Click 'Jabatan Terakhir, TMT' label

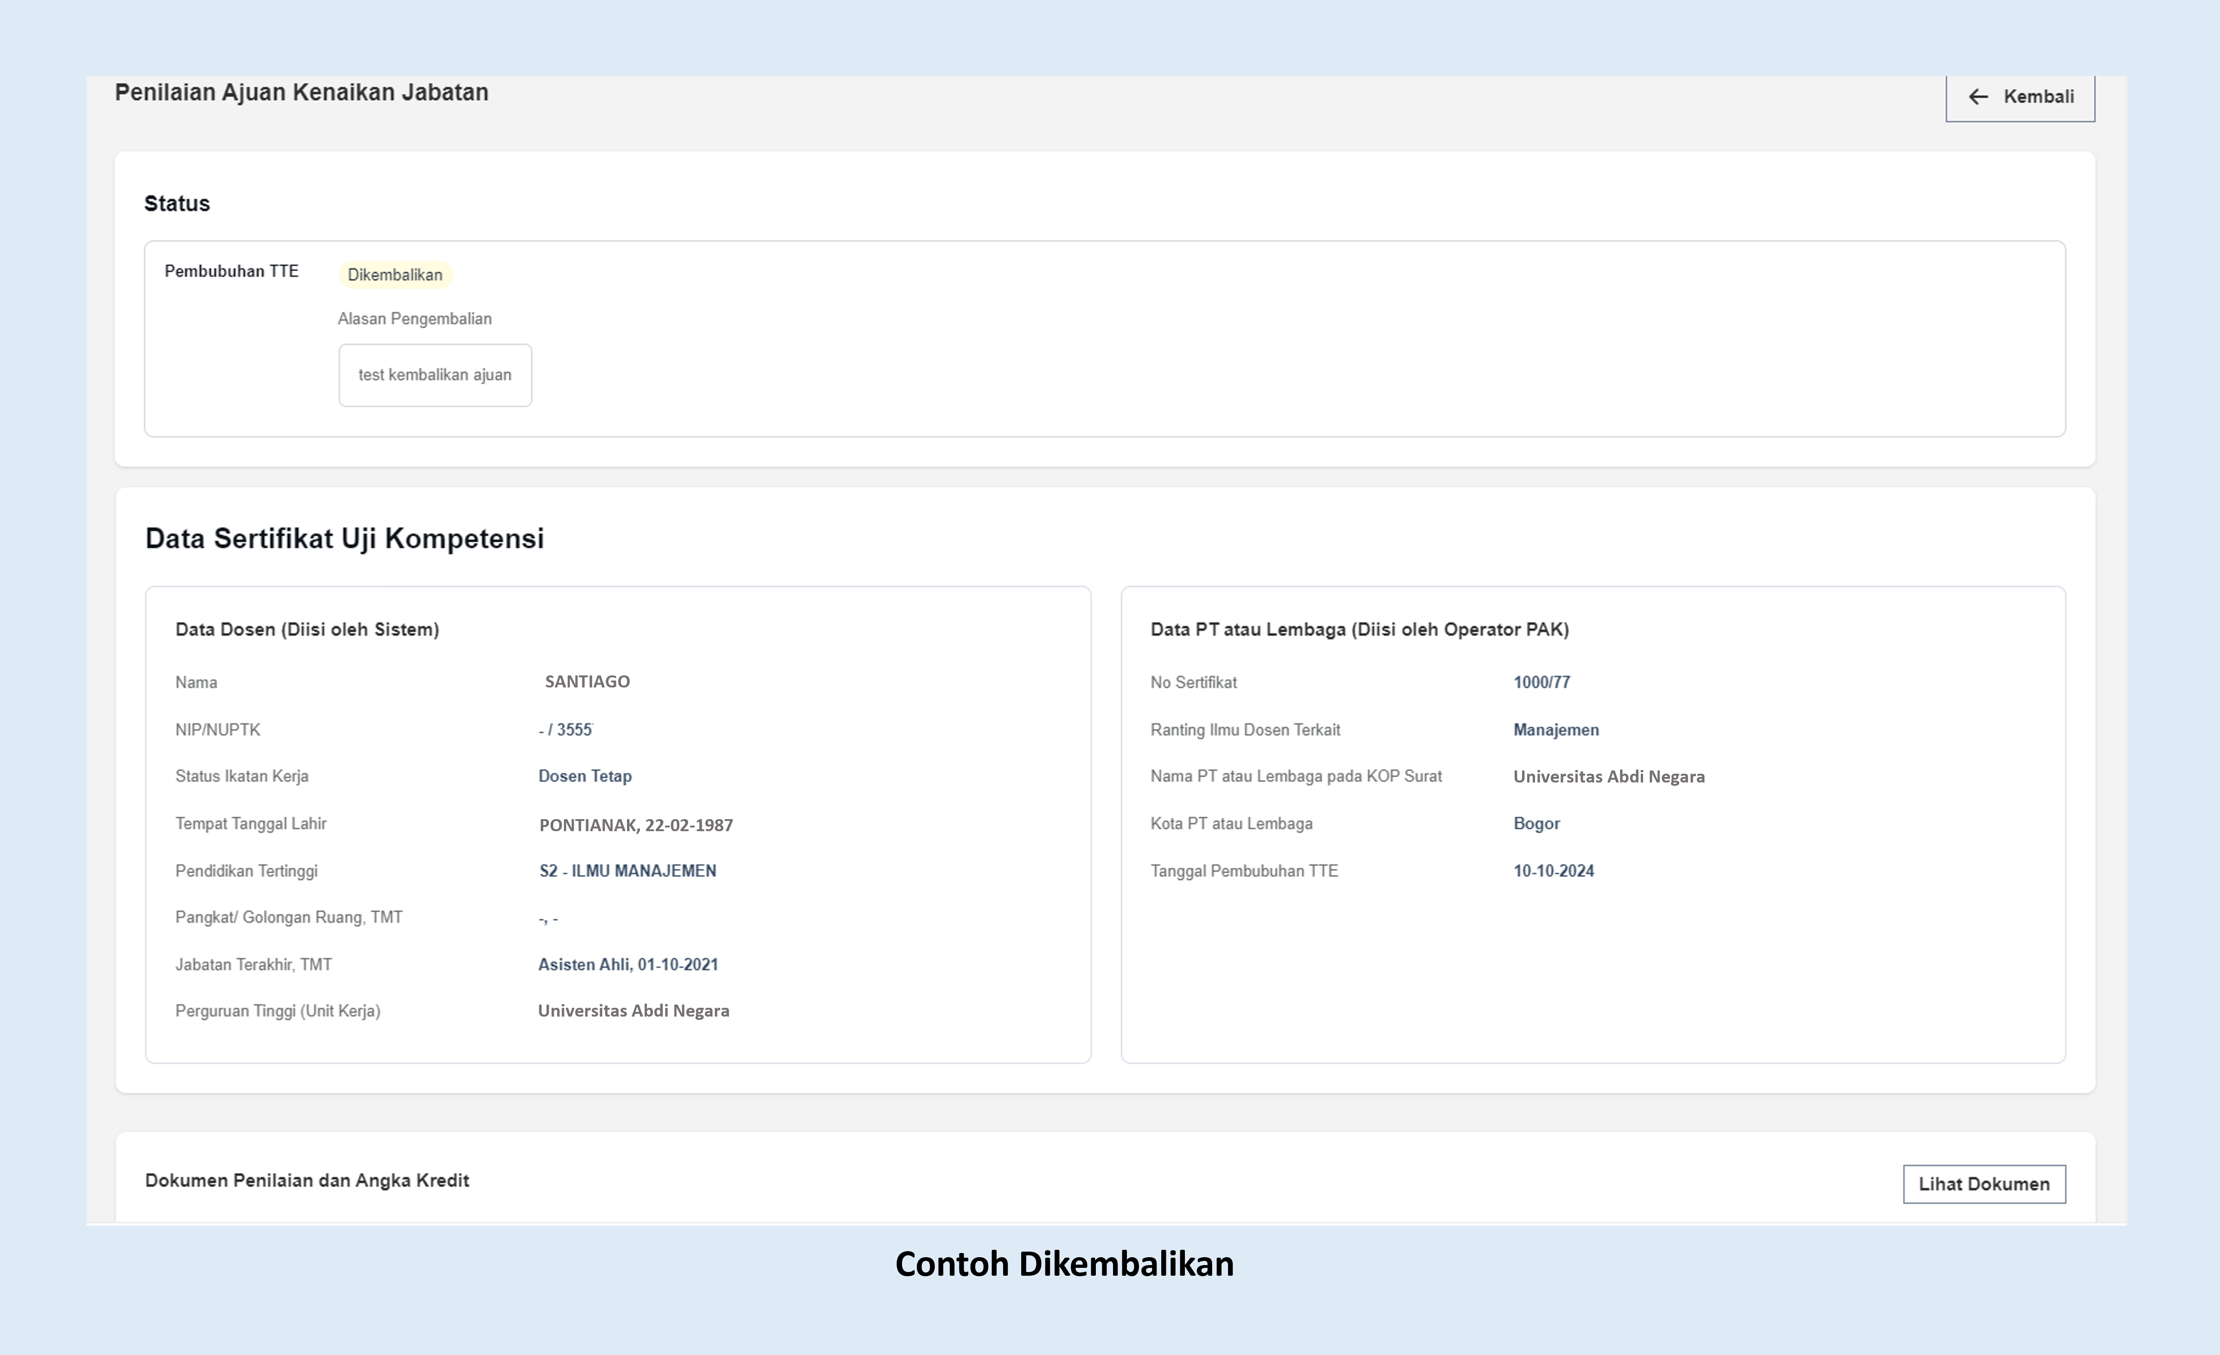pos(254,964)
